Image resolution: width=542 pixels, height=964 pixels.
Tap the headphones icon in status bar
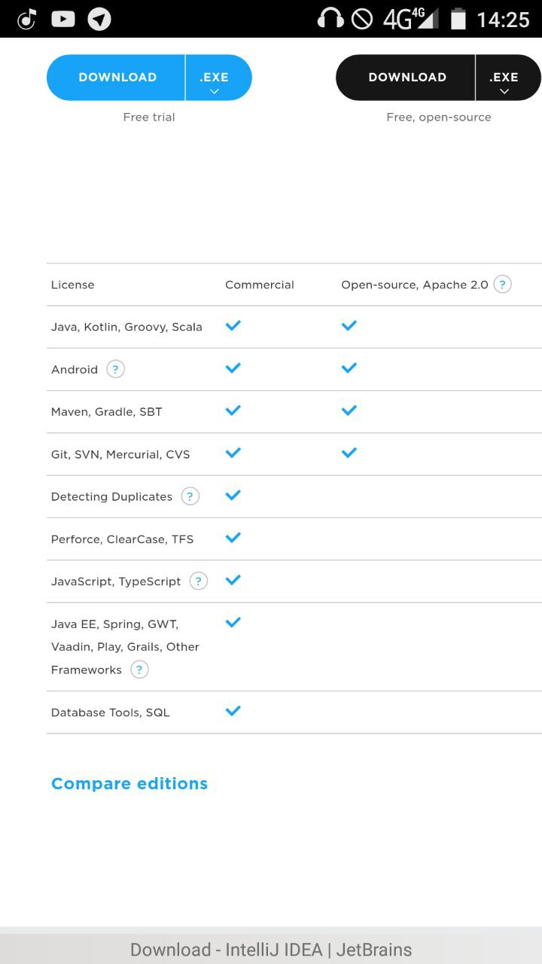click(x=330, y=19)
